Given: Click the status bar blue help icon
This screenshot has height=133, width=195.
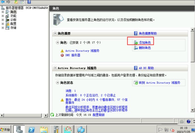Looking at the screenshot, I should coord(188,121).
